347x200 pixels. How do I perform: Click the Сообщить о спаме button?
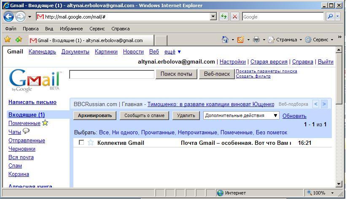tap(144, 116)
